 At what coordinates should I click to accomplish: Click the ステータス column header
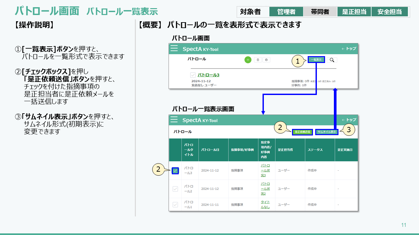(x=315, y=150)
